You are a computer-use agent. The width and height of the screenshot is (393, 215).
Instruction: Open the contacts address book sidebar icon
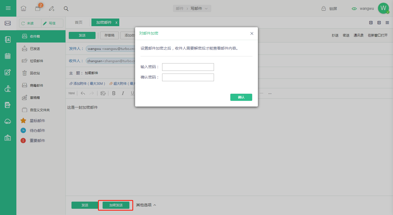pos(8,40)
